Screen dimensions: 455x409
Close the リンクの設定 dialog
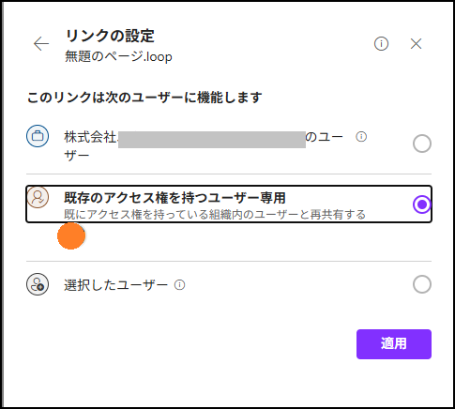pyautogui.click(x=416, y=44)
